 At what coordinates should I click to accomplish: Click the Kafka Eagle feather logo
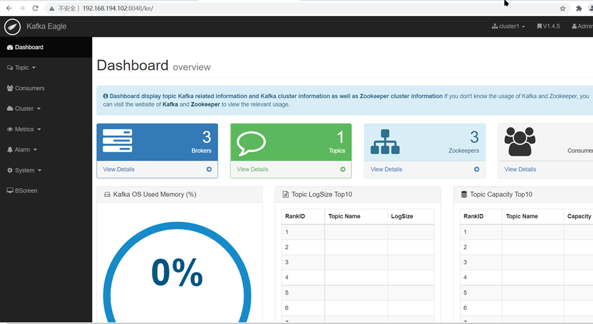click(12, 27)
